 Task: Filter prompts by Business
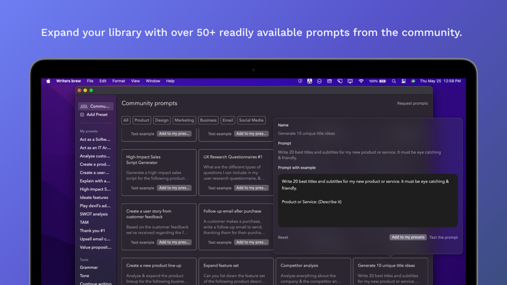pyautogui.click(x=208, y=120)
